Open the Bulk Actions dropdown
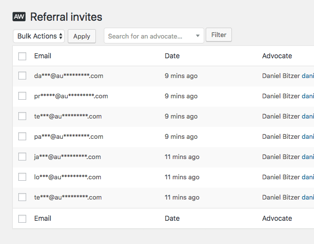 (x=39, y=36)
